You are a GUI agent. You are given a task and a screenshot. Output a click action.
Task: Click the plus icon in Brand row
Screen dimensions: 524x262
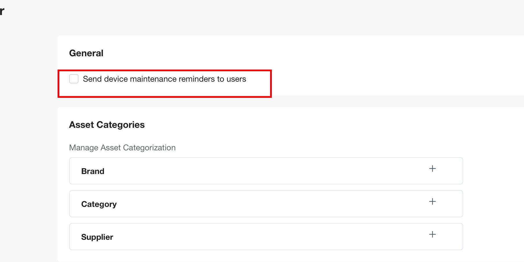(432, 169)
